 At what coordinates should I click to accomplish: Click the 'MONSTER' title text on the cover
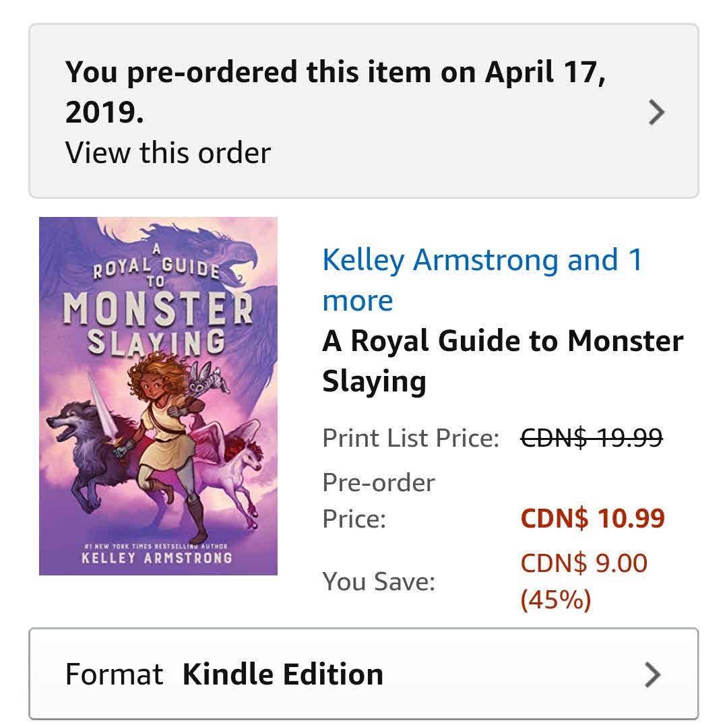[158, 309]
